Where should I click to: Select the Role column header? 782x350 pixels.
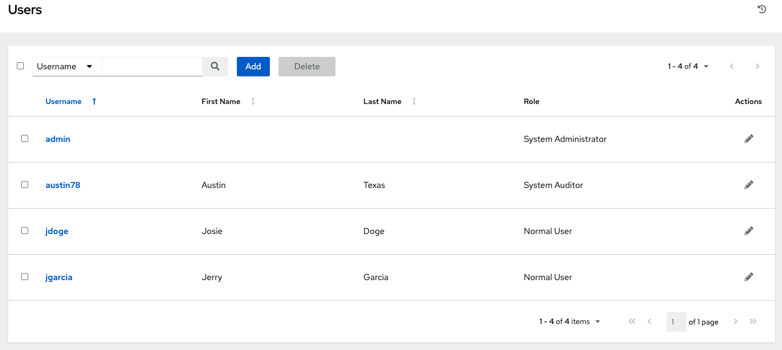pos(532,101)
